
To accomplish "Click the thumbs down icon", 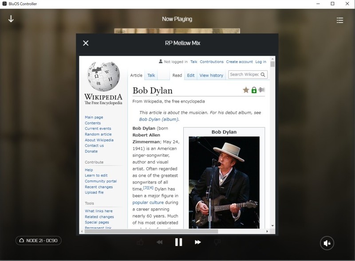I will coord(217,242).
